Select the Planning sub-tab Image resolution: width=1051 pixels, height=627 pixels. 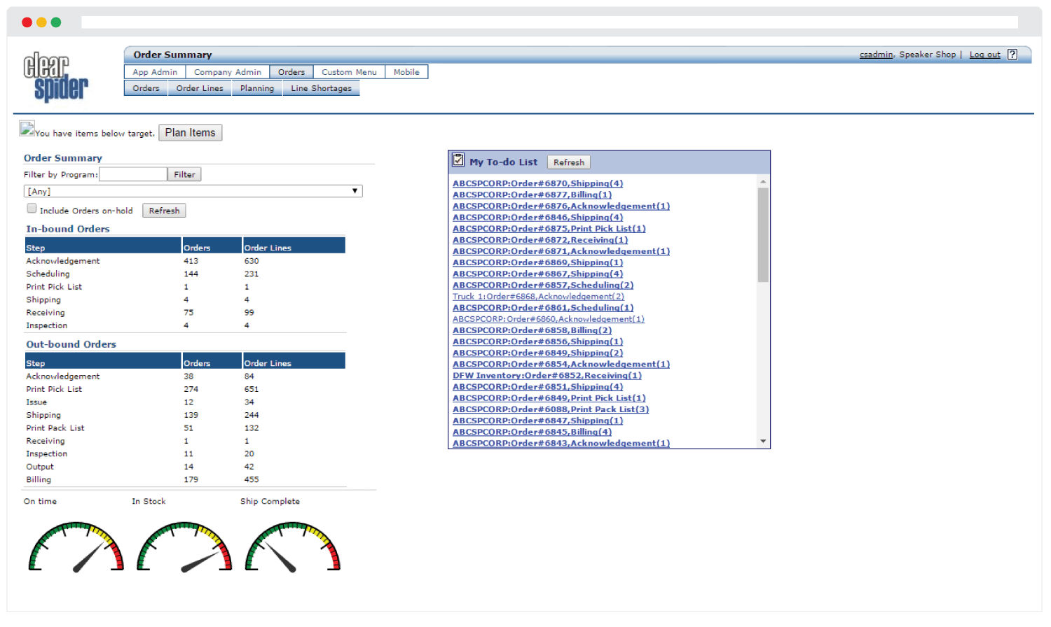pyautogui.click(x=256, y=88)
